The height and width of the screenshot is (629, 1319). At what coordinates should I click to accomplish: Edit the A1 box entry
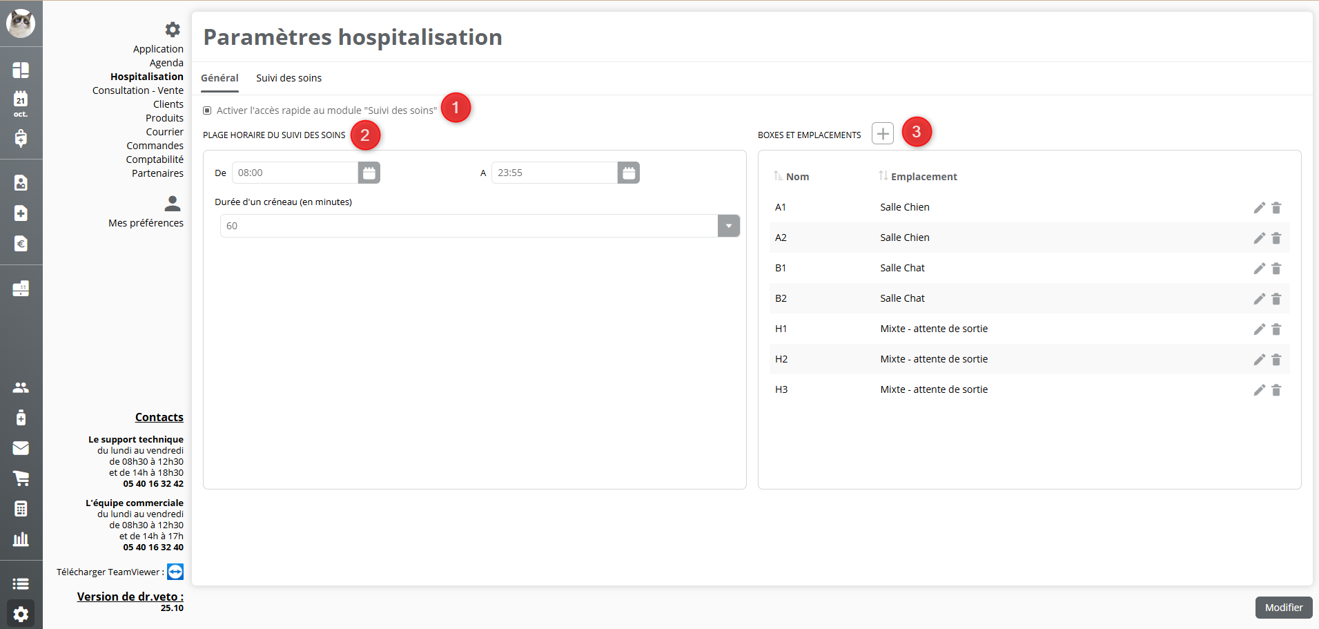tap(1259, 208)
